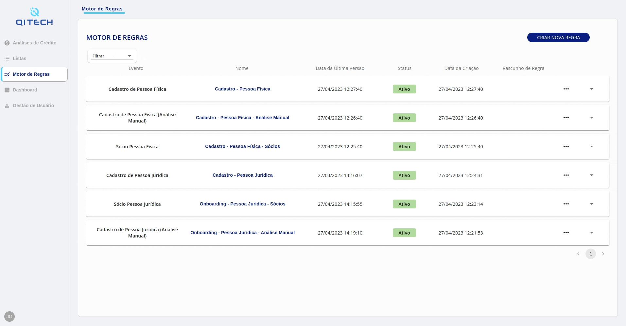Click the creation date 27/04/2023 12:23:14

[x=461, y=204]
